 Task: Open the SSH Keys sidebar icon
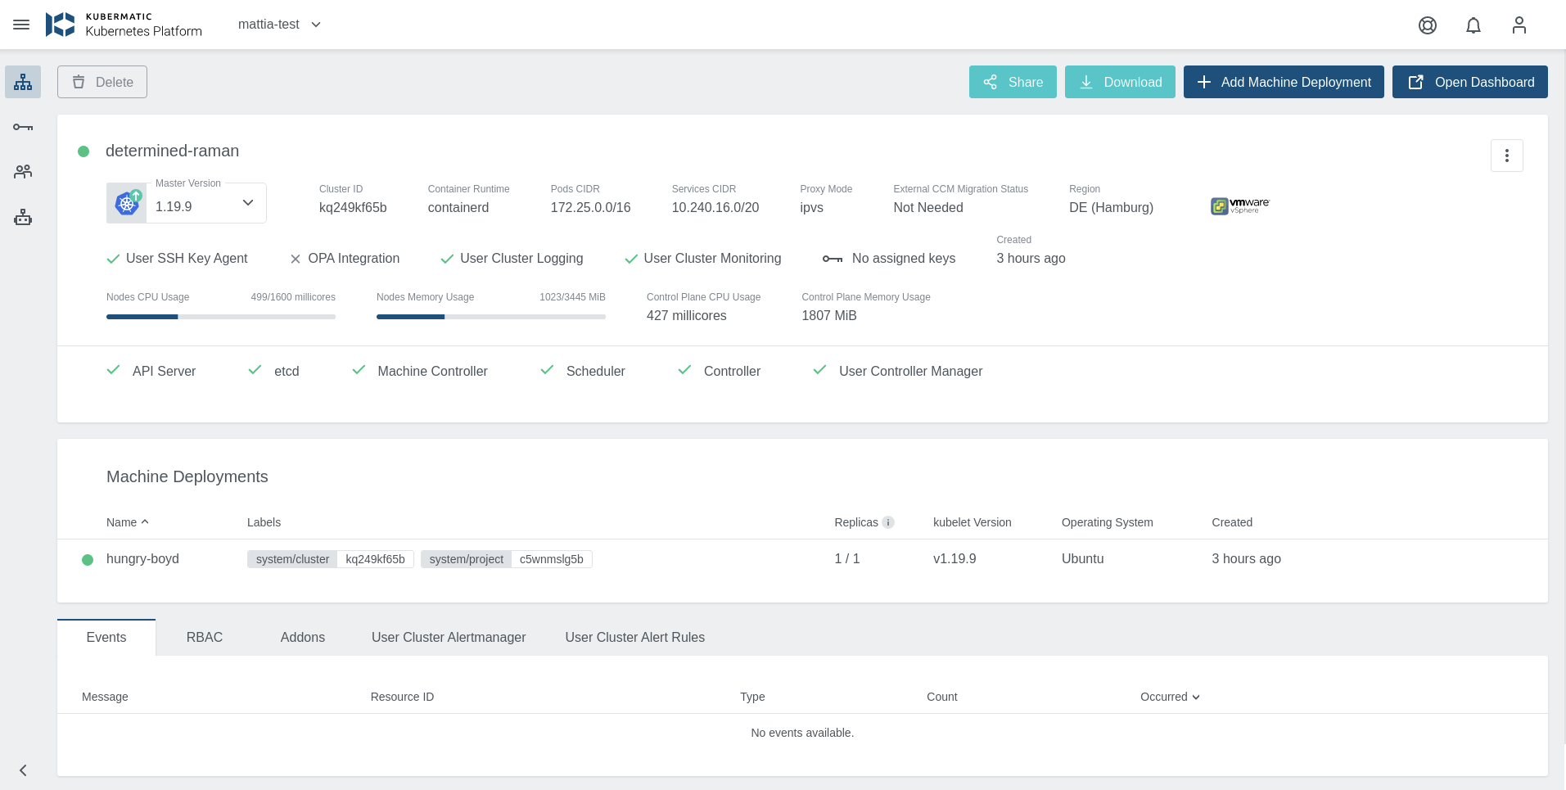[23, 127]
